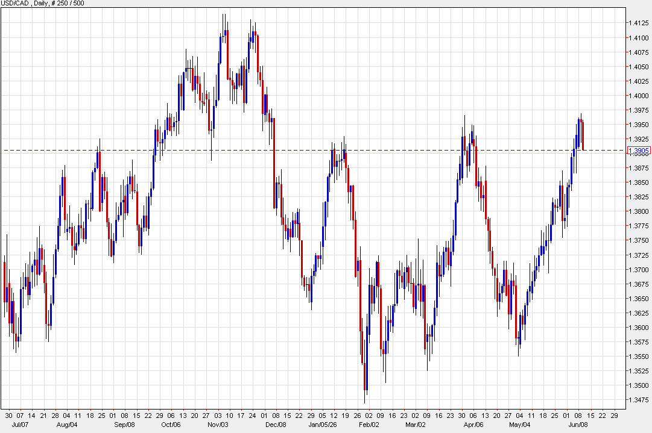Select the 1.4100 price axis label
Image resolution: width=652 pixels, height=433 pixels.
click(638, 38)
